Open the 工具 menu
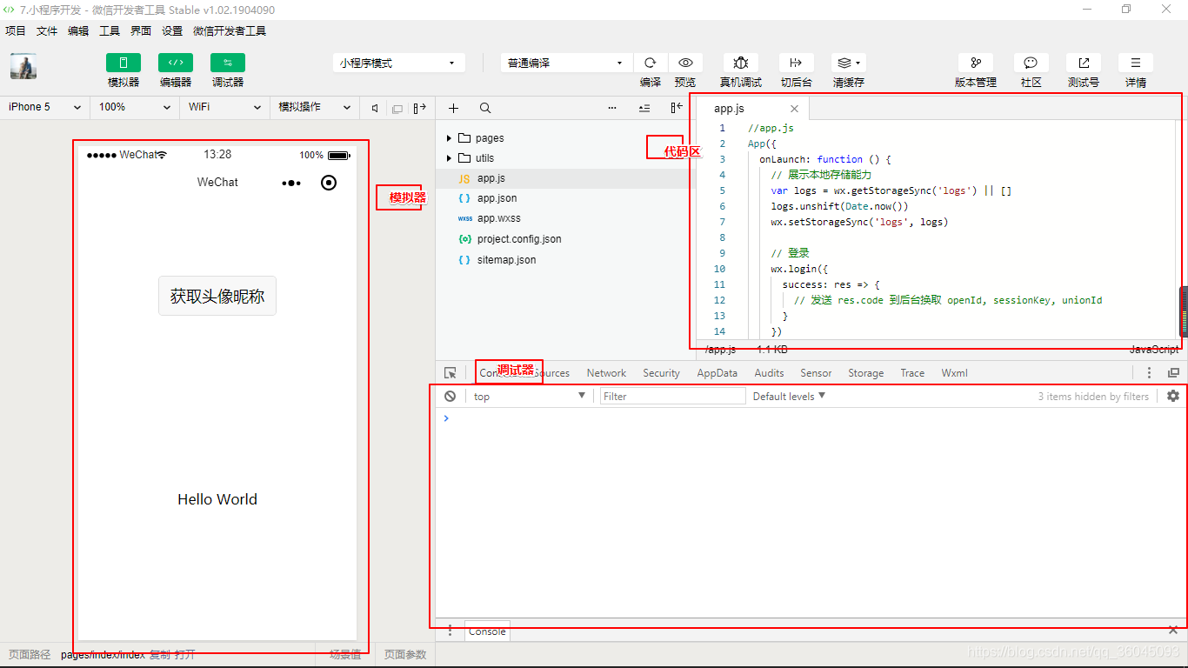1188x668 pixels. click(110, 30)
